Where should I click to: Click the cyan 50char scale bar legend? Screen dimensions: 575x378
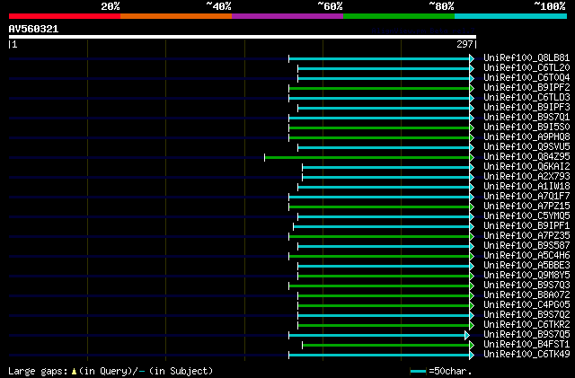418,372
